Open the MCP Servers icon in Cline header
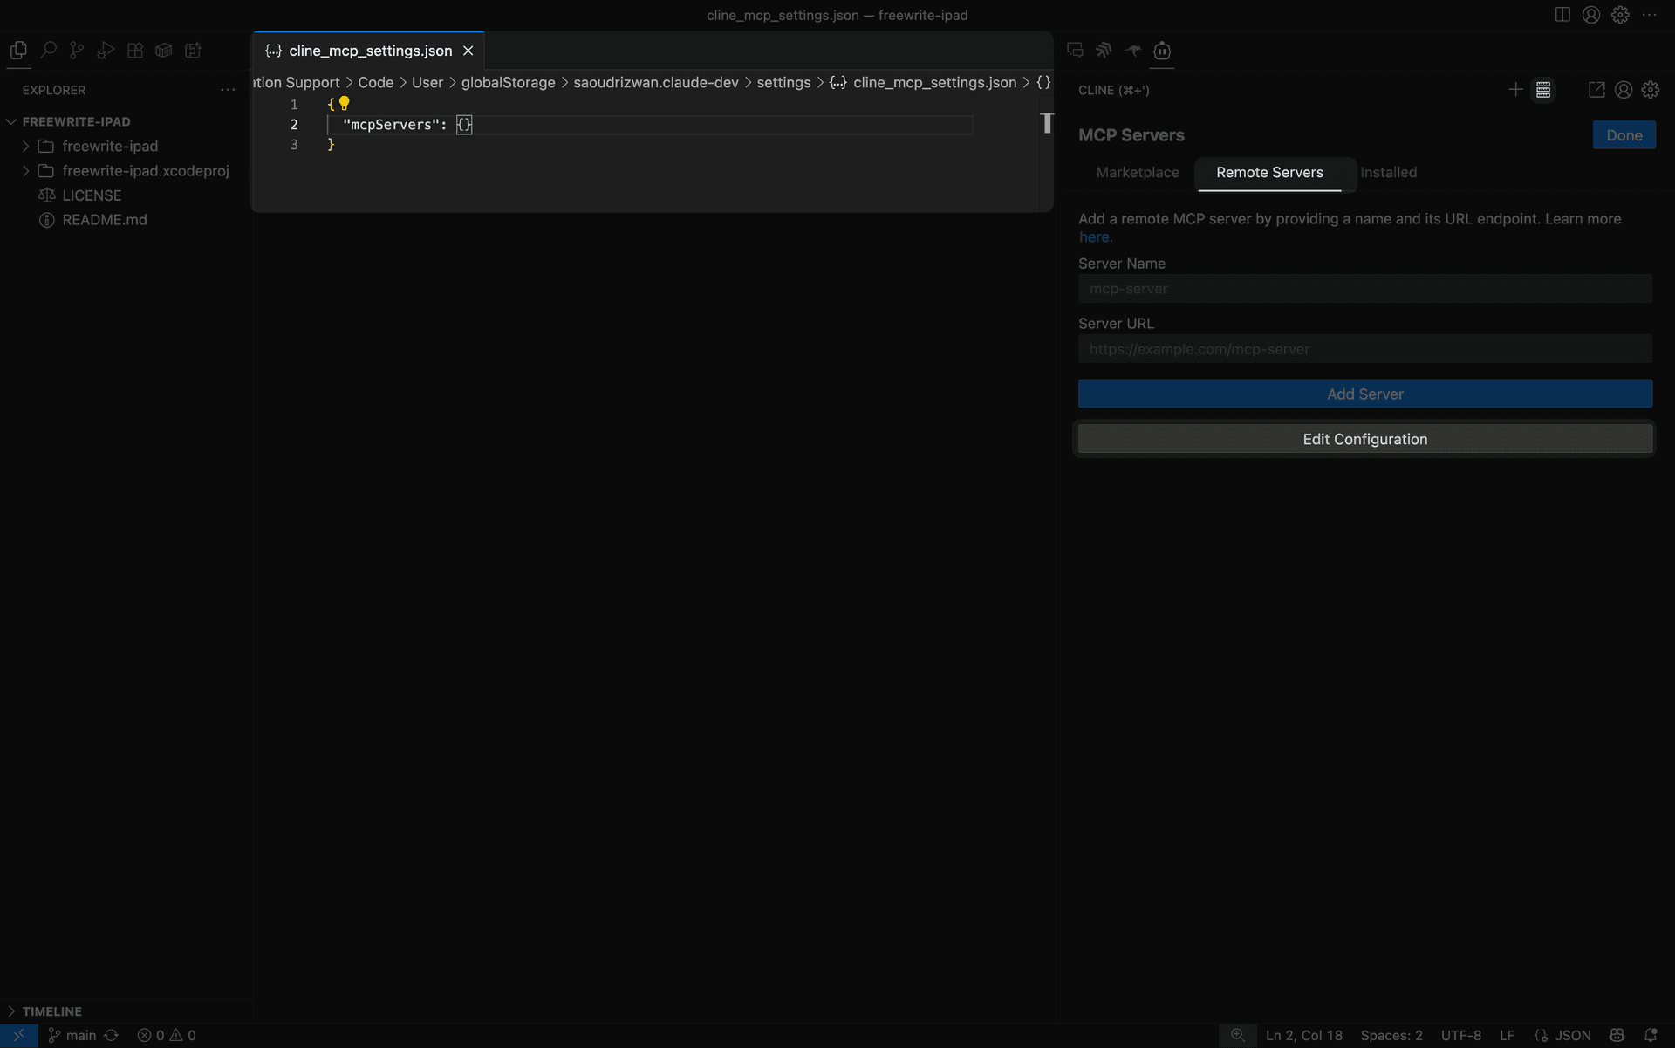 click(1543, 89)
